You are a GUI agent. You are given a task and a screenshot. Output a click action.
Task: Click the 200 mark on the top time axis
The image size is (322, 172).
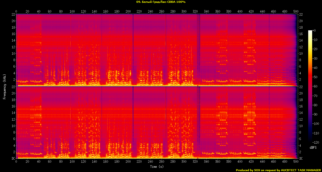(128, 12)
